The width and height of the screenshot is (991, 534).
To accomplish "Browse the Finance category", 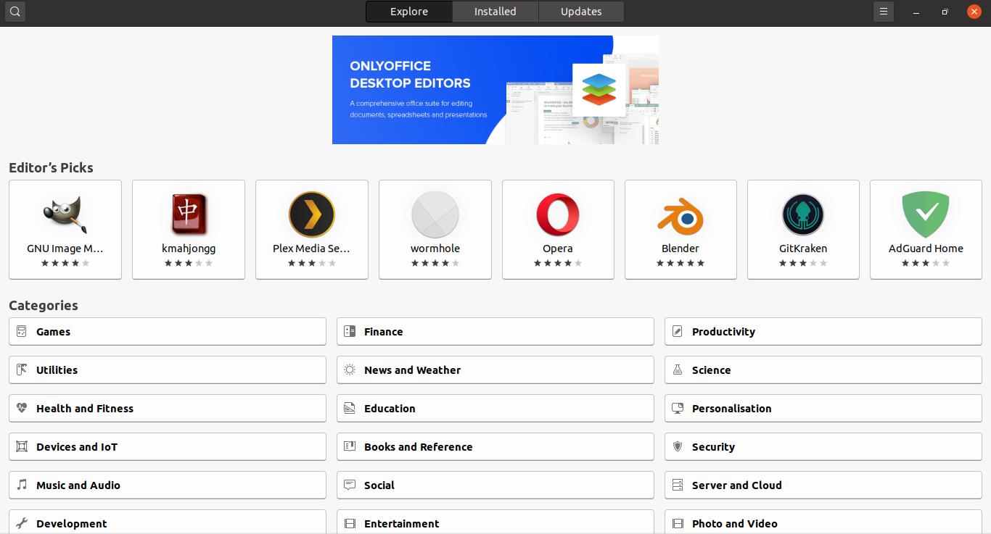I will (495, 332).
